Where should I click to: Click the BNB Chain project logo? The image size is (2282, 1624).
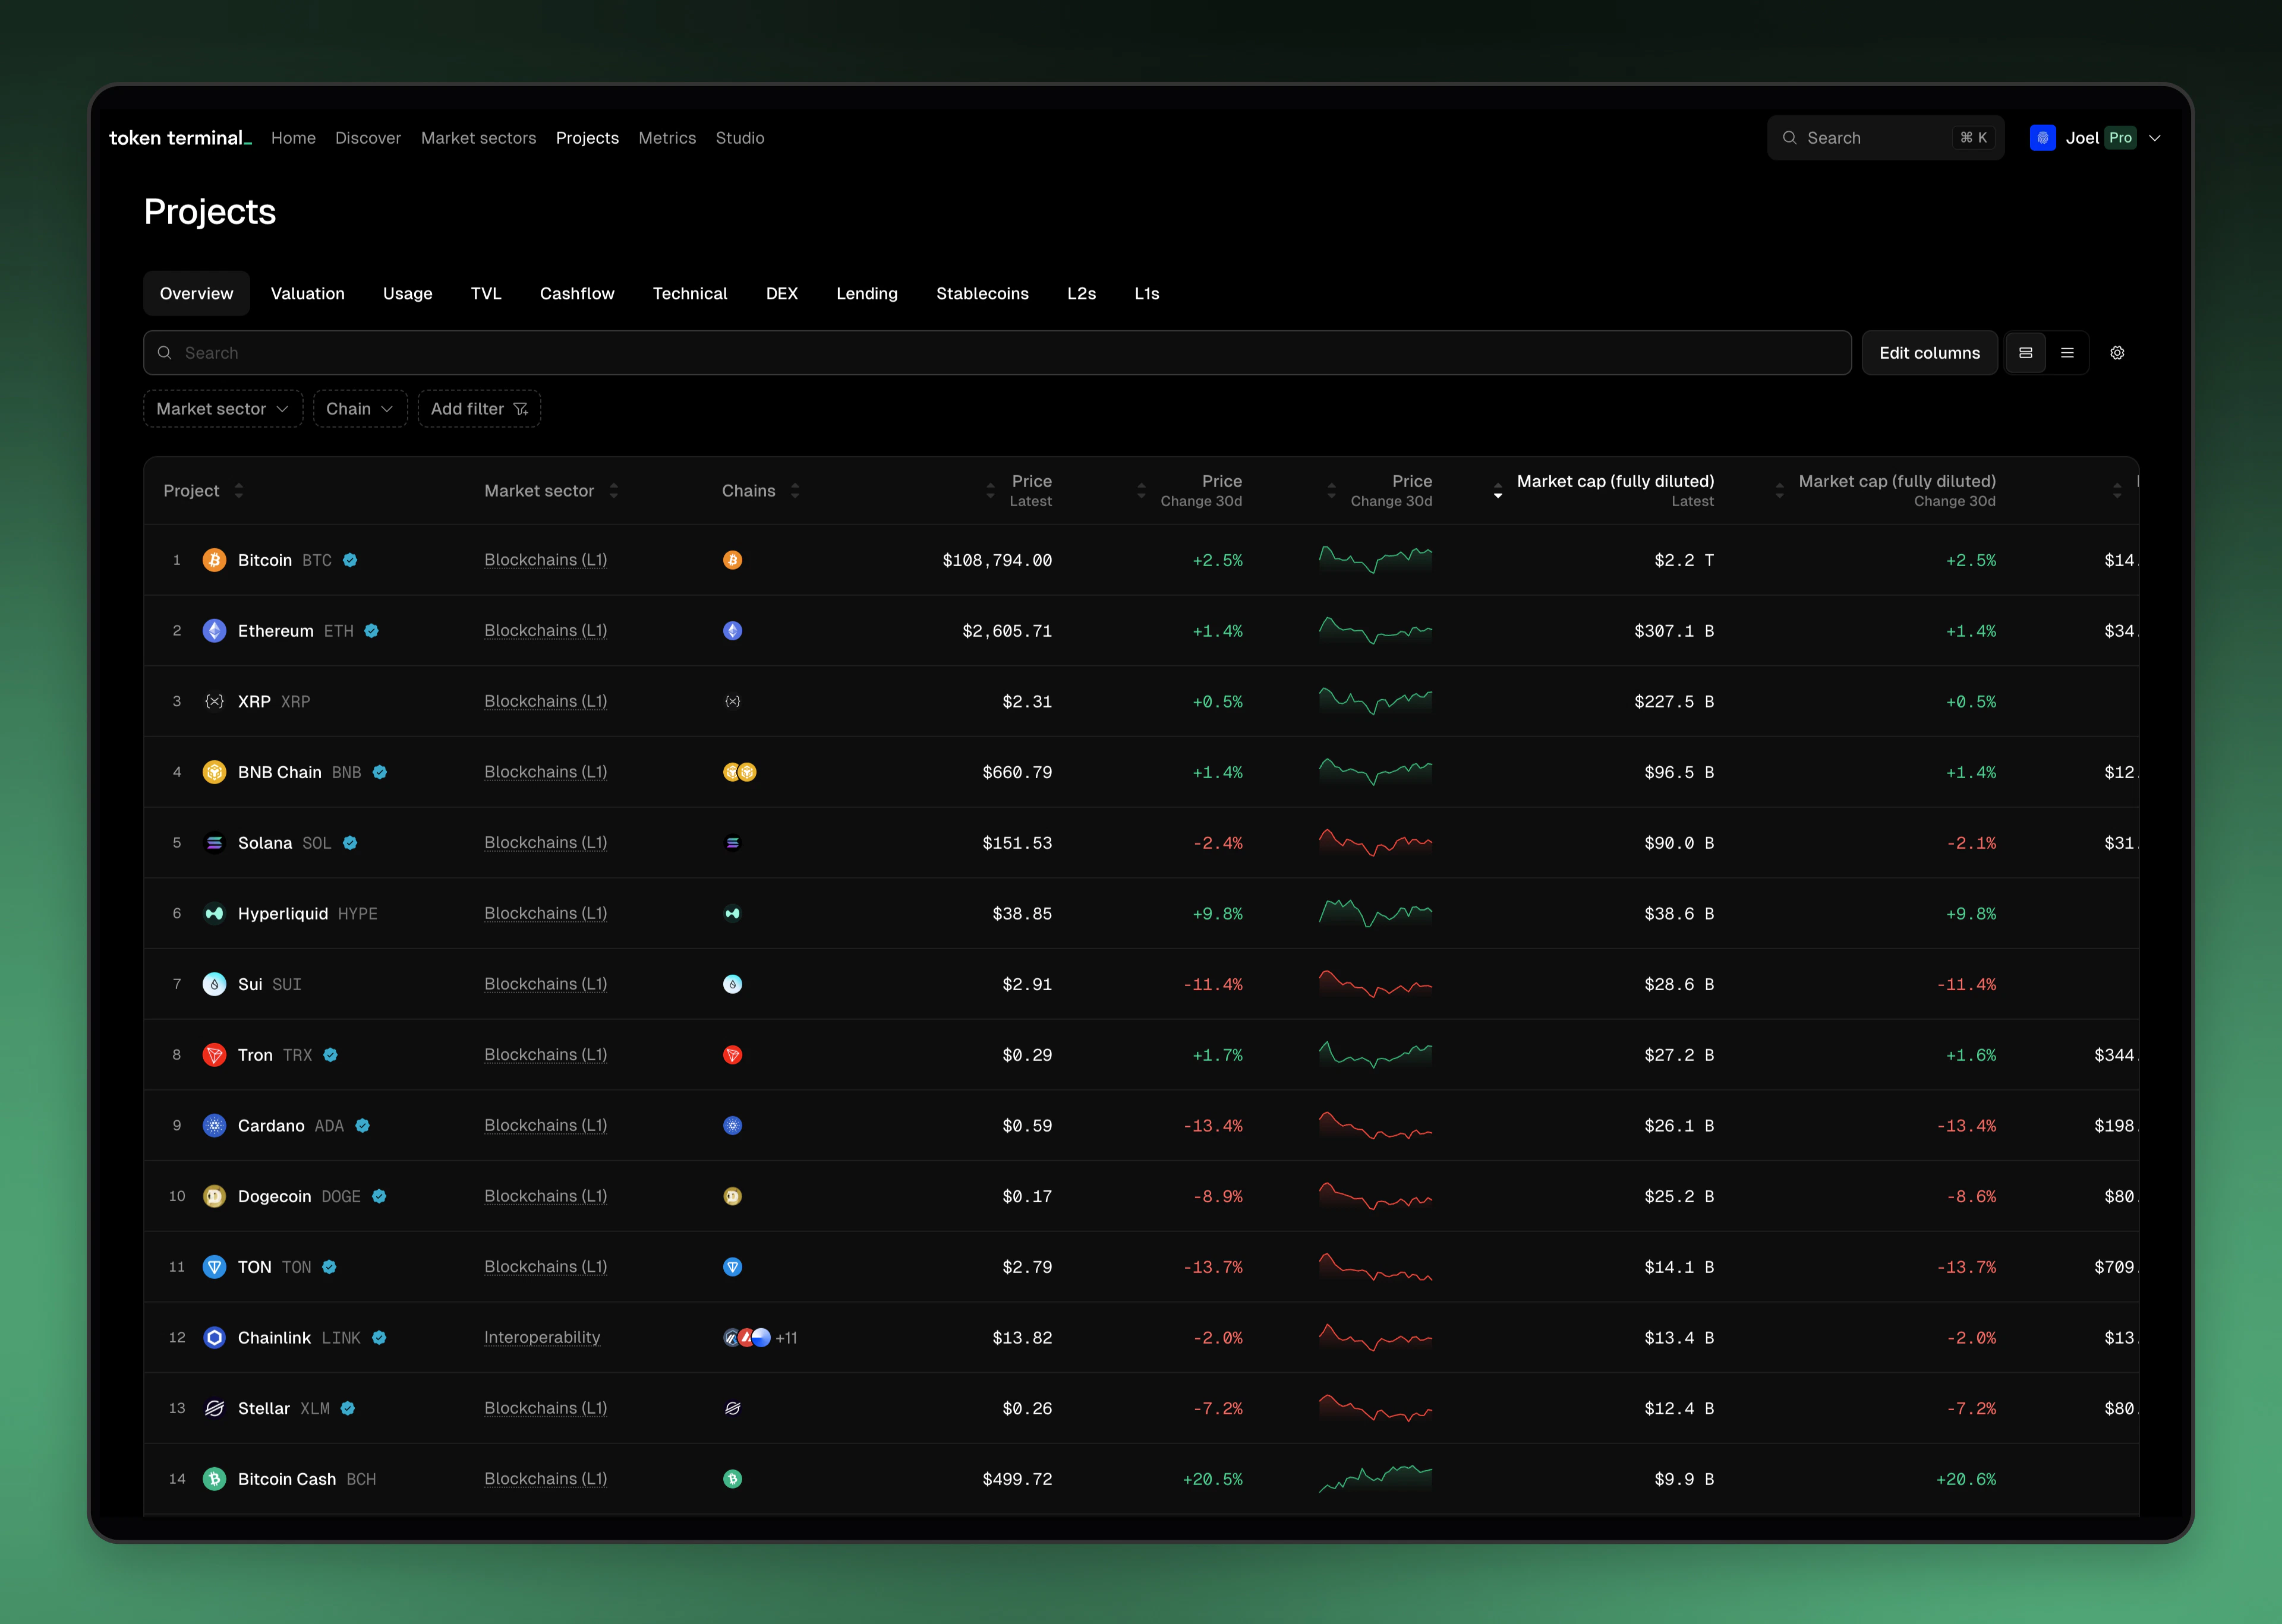[x=214, y=772]
